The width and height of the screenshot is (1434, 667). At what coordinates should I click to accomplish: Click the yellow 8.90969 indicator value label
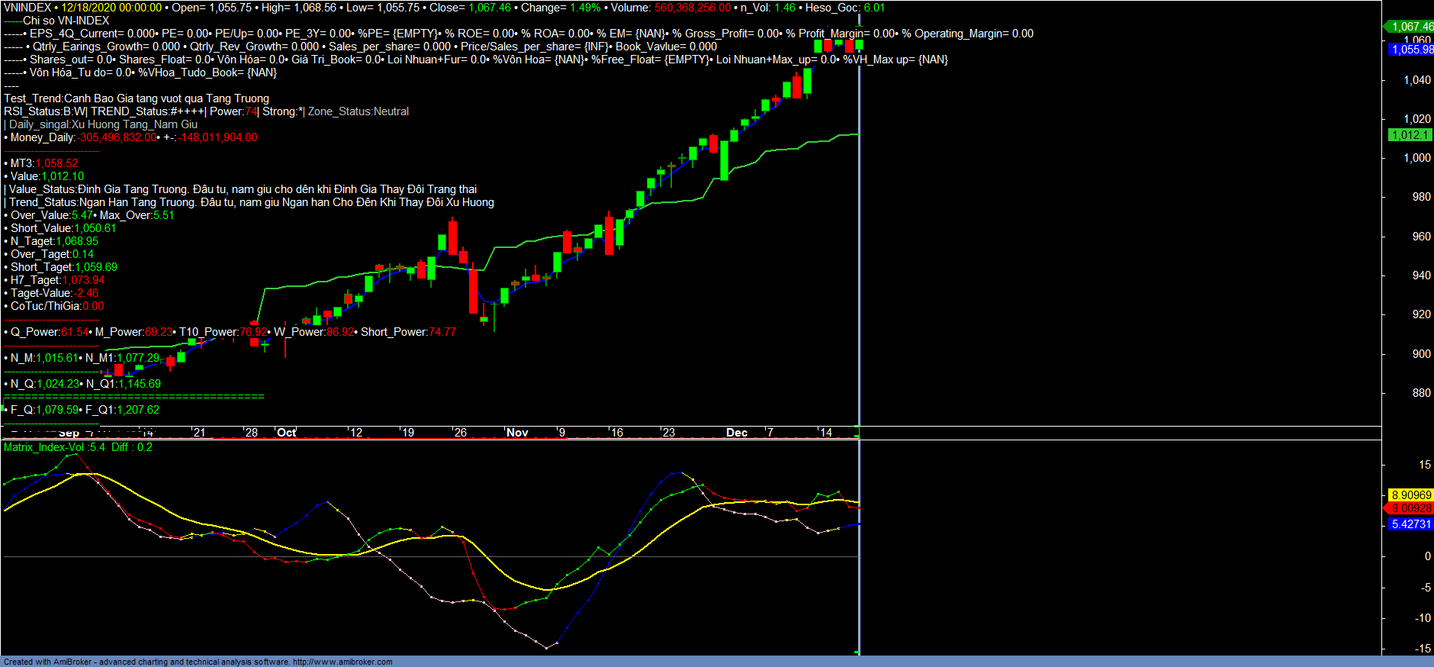(1410, 495)
